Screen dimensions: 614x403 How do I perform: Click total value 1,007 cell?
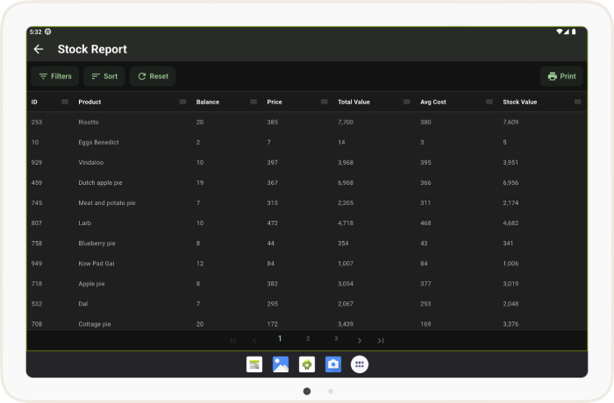click(x=346, y=264)
